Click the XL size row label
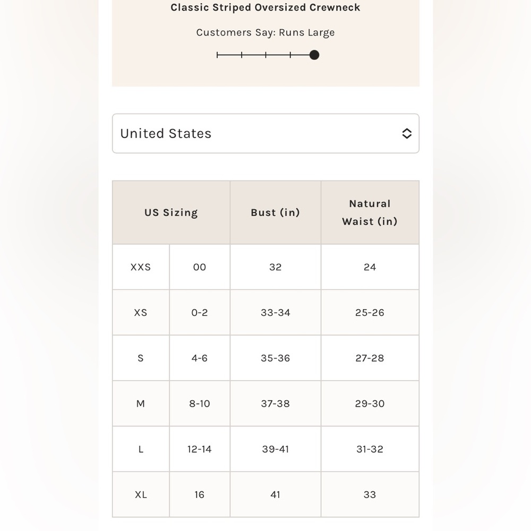531x531 pixels. click(x=141, y=495)
